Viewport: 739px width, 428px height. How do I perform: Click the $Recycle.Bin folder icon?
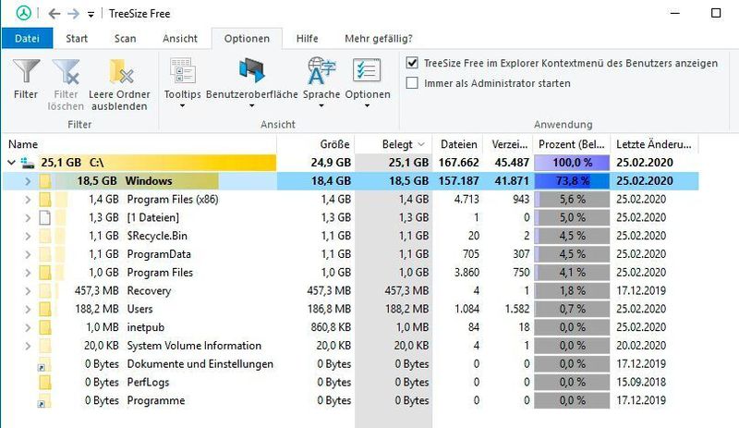click(45, 236)
